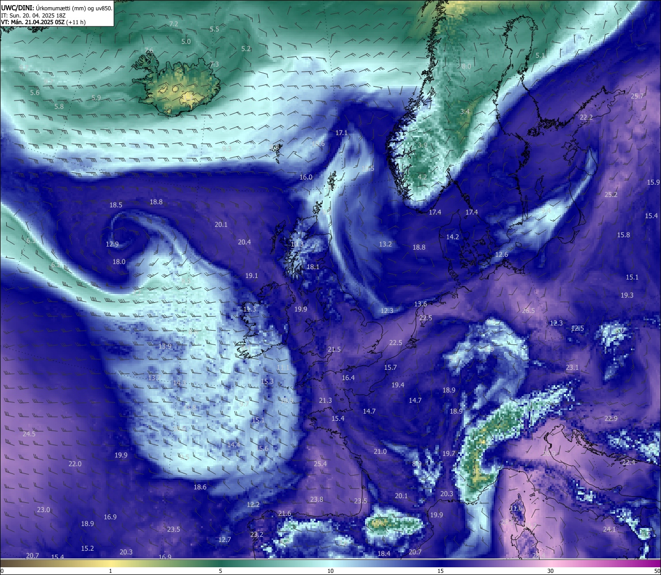Screen dimensions: 661x575
Task: Click the map value 17.1
Action: (x=341, y=133)
